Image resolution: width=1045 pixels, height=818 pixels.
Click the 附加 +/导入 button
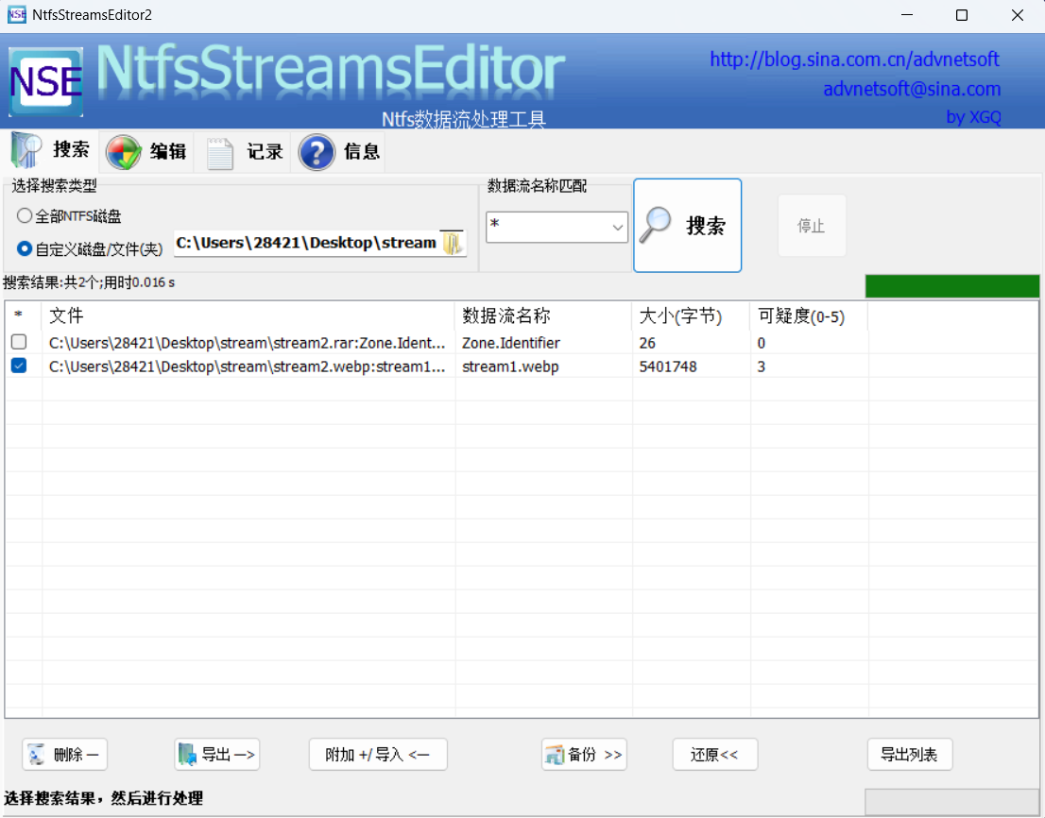coord(378,755)
